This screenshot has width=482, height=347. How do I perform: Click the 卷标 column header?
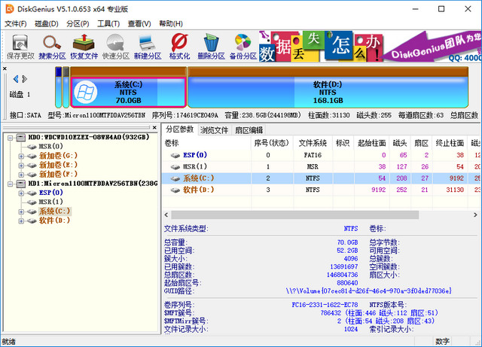tap(207, 143)
